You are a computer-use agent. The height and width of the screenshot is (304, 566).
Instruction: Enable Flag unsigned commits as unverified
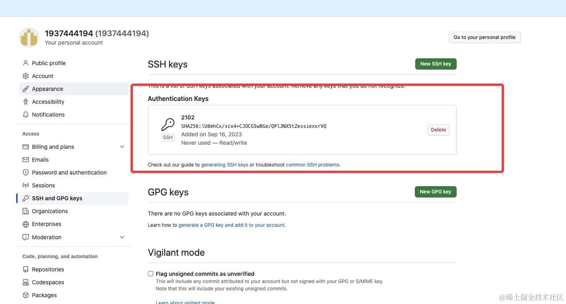(x=151, y=274)
